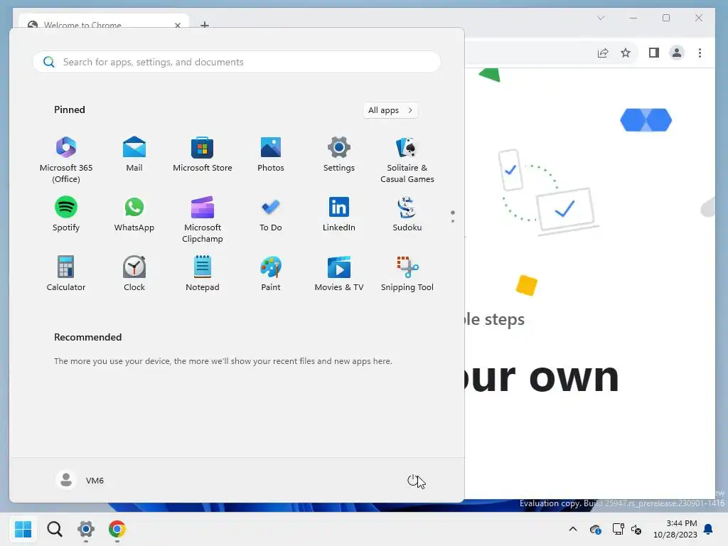Open Paint
This screenshot has height=546, width=728.
coord(271,274)
